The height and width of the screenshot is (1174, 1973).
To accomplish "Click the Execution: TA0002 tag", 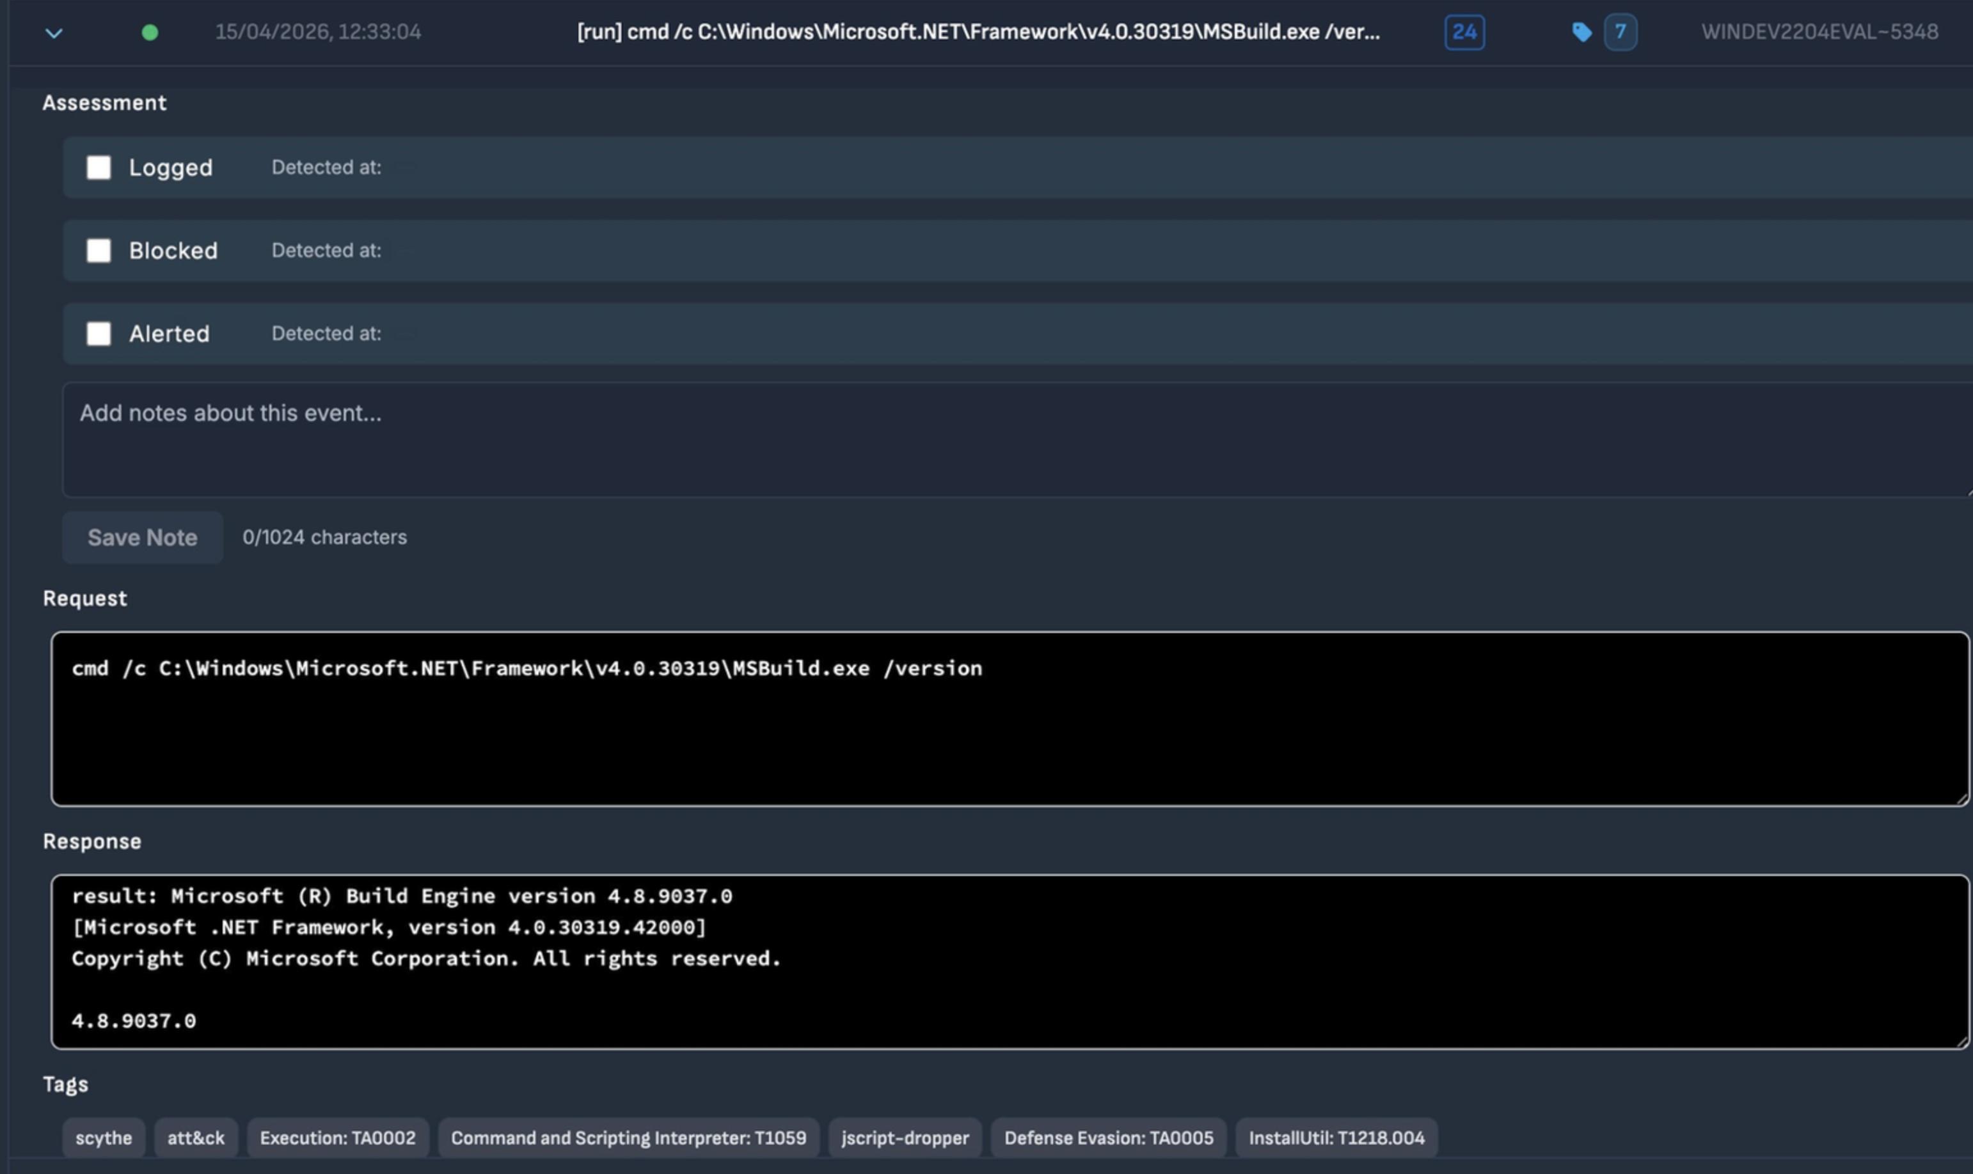I will (337, 1138).
